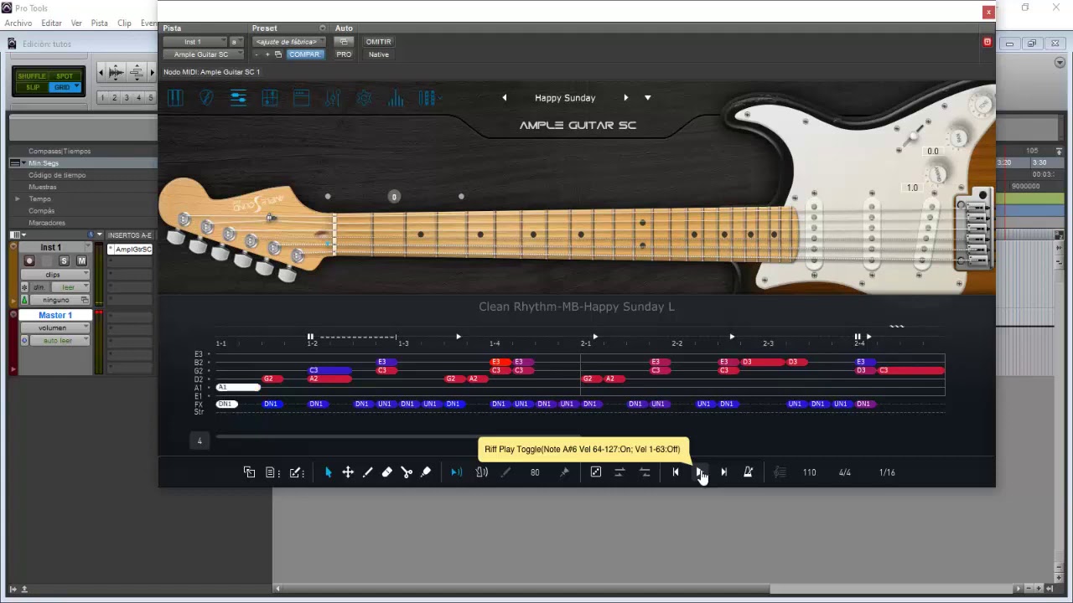1073x603 pixels.
Task: Click the copy pages icon in riffer toolbar
Action: (249, 472)
